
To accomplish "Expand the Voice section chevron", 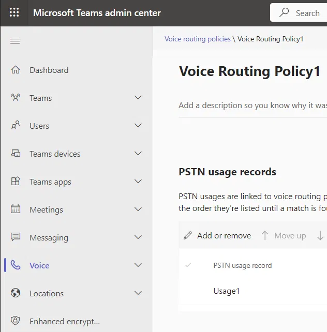I will tap(138, 265).
